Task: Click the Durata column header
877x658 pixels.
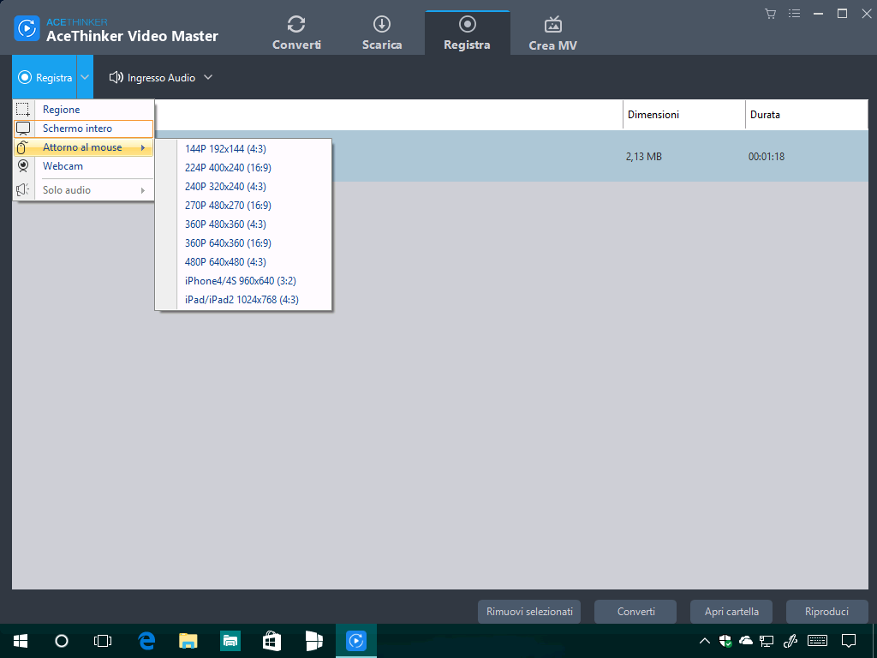Action: (x=807, y=115)
